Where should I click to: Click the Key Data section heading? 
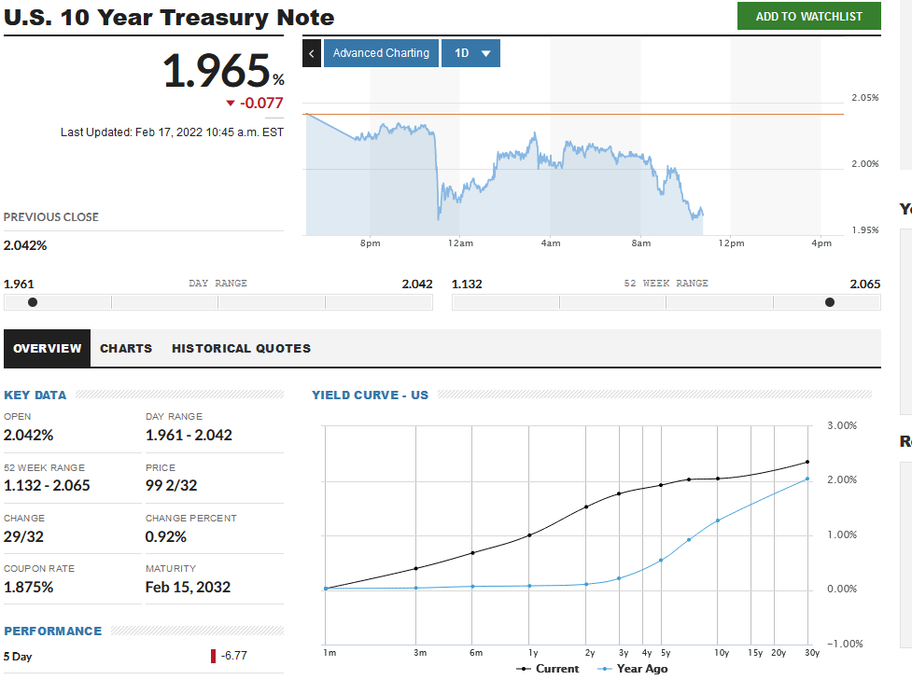[35, 396]
